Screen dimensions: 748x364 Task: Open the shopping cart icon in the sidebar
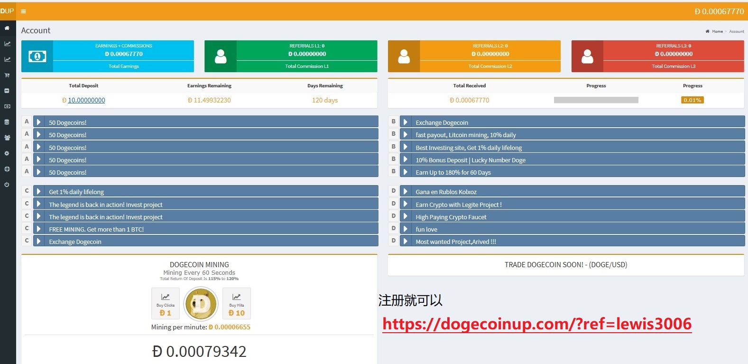7,75
